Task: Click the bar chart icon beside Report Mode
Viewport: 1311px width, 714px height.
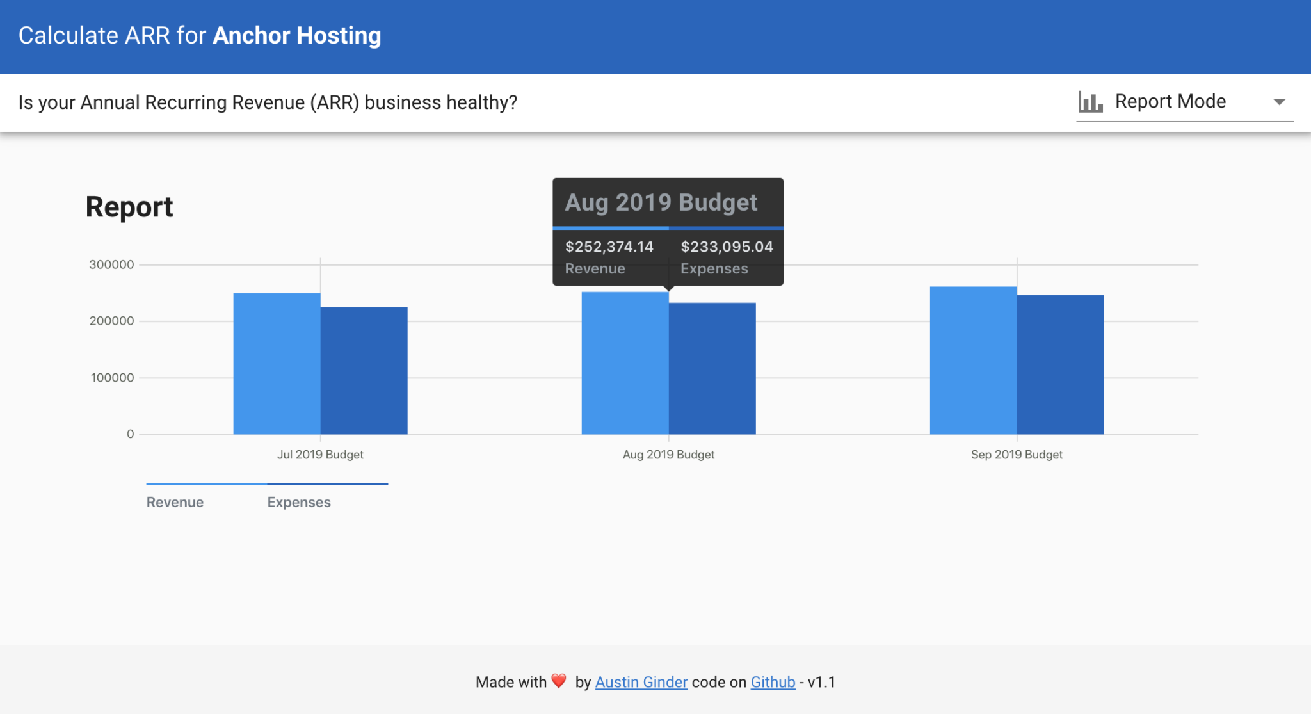Action: [1090, 102]
